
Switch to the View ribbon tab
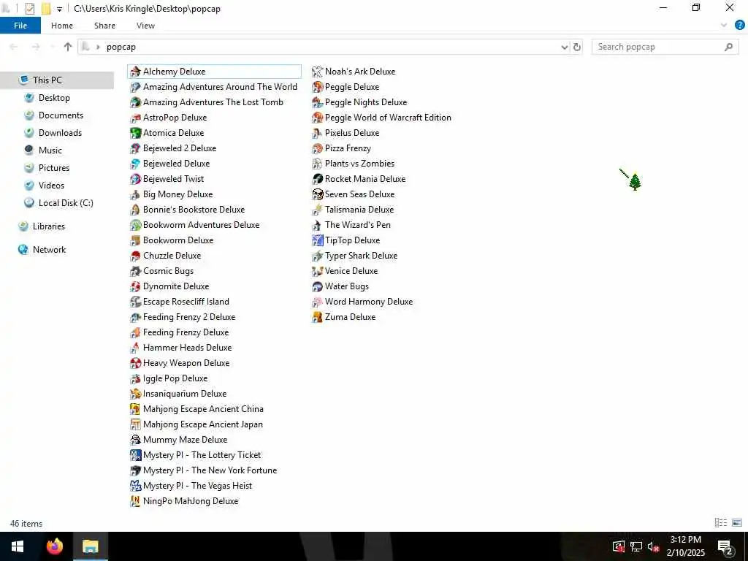[145, 26]
